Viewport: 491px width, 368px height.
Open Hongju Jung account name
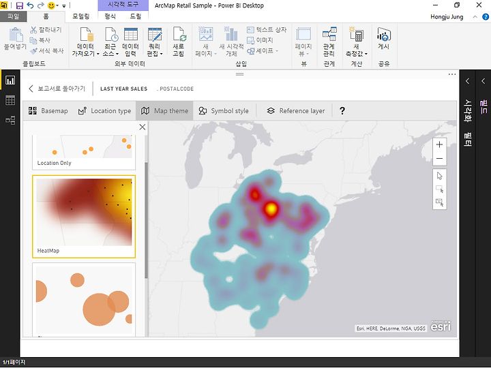pyautogui.click(x=447, y=17)
